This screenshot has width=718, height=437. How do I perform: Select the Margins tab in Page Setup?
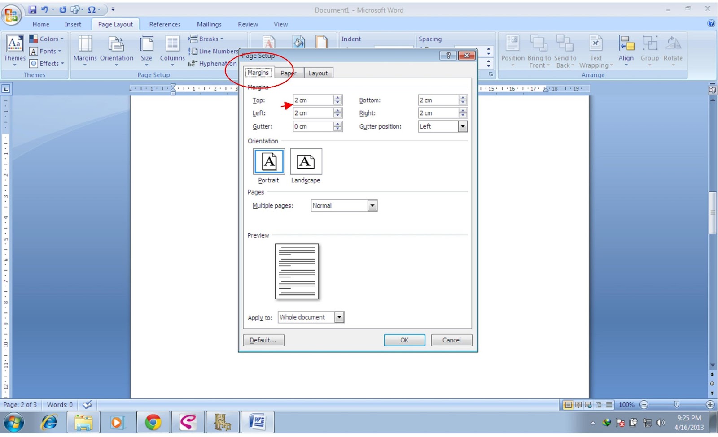258,73
